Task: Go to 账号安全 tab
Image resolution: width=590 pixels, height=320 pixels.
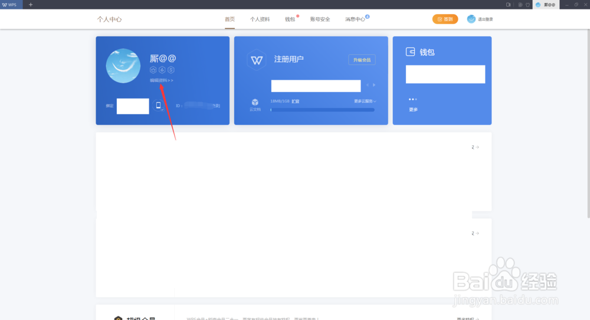Action: pyautogui.click(x=320, y=19)
